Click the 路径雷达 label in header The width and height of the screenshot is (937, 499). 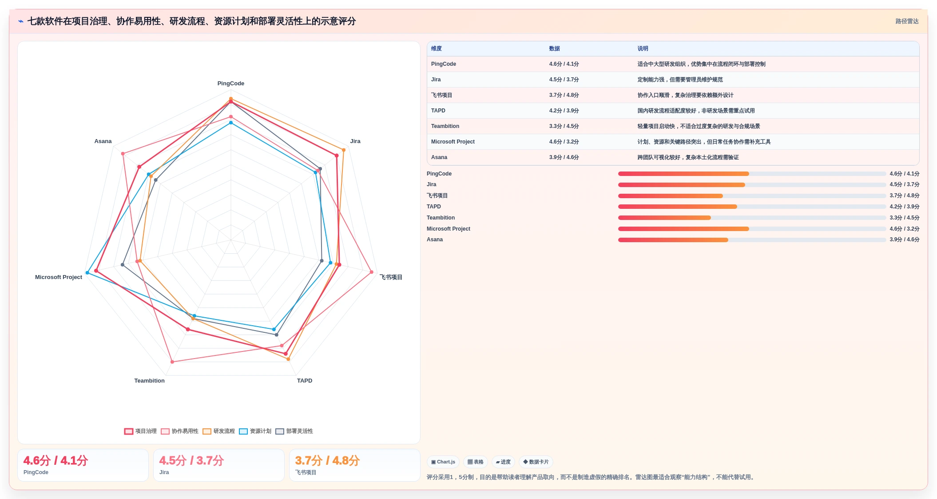click(x=907, y=21)
